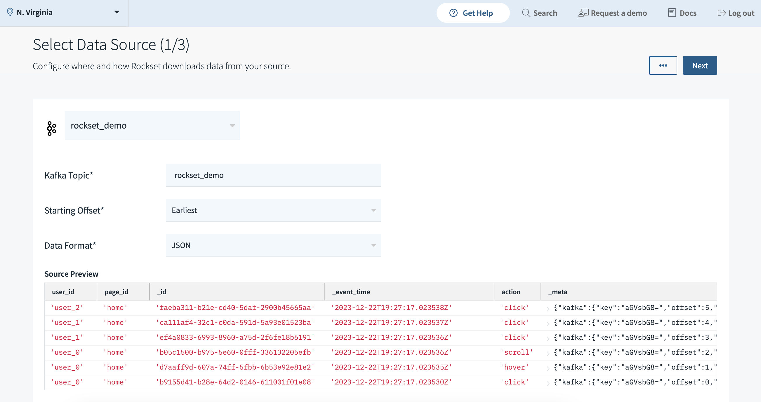
Task: Click the Docs document icon
Action: pos(671,13)
